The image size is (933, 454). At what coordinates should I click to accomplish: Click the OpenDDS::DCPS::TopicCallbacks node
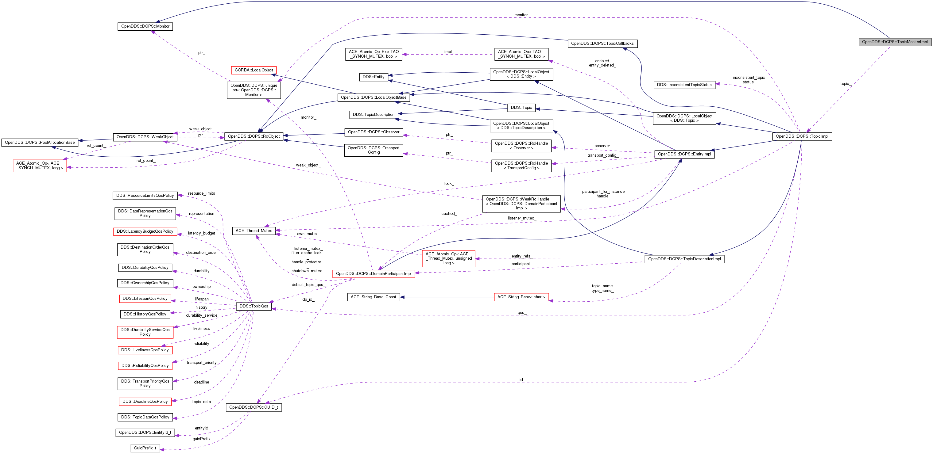[x=603, y=44]
